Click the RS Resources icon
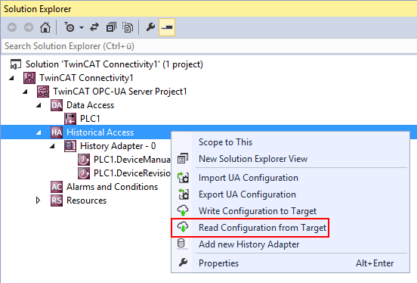This screenshot has height=283, width=417. pyautogui.click(x=57, y=200)
